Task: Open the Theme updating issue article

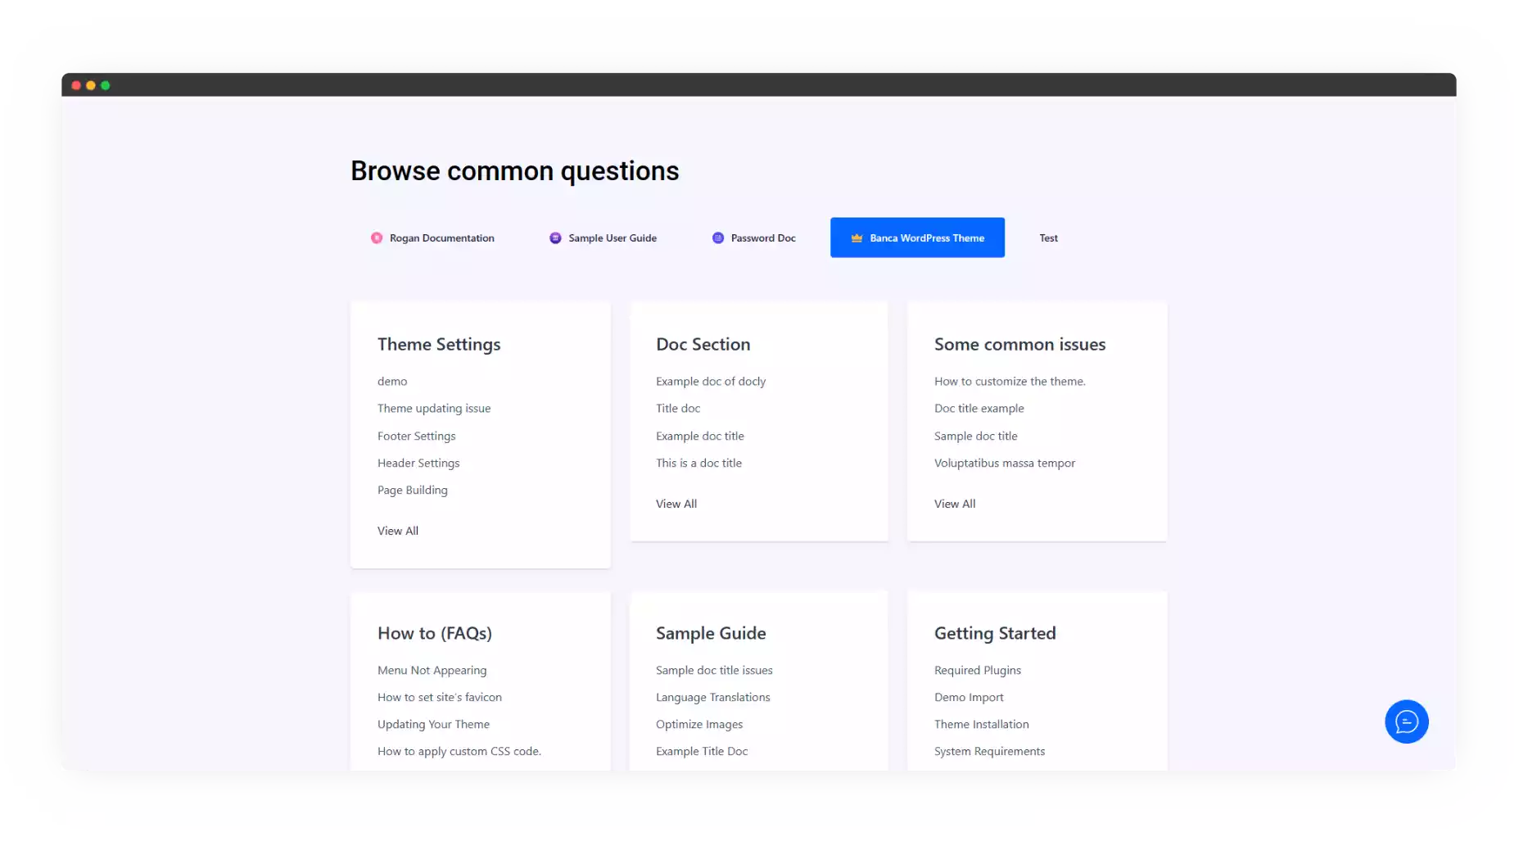Action: pos(434,408)
